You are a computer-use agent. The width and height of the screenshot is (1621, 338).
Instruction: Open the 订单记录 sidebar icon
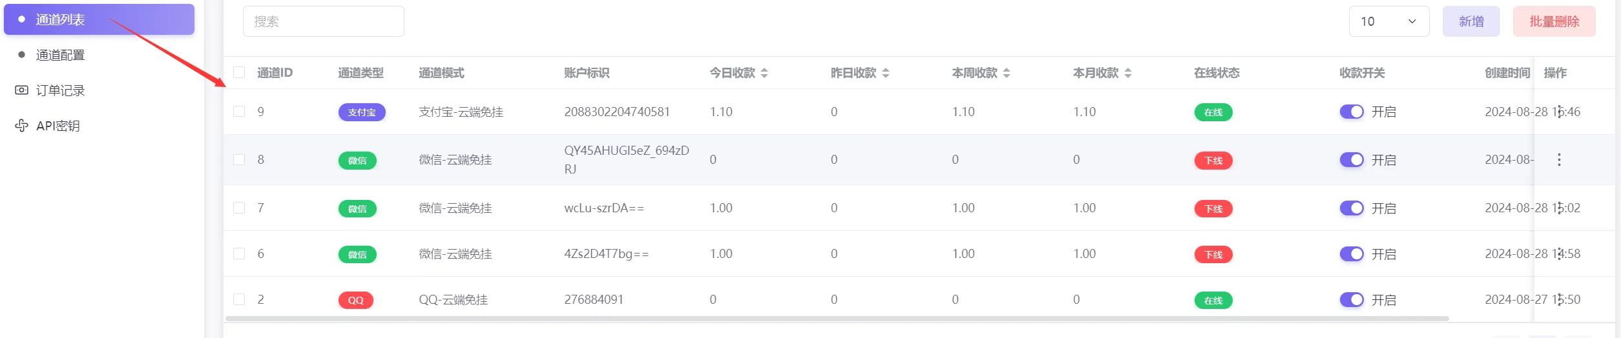click(x=21, y=90)
